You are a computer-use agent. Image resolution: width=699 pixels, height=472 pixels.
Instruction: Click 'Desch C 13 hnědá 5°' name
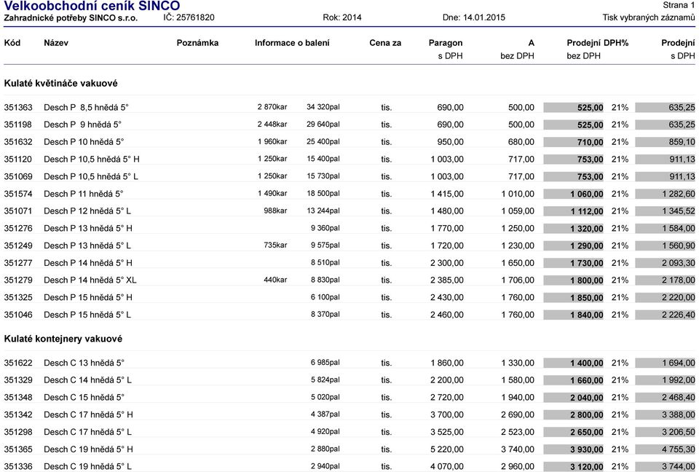pos(84,363)
